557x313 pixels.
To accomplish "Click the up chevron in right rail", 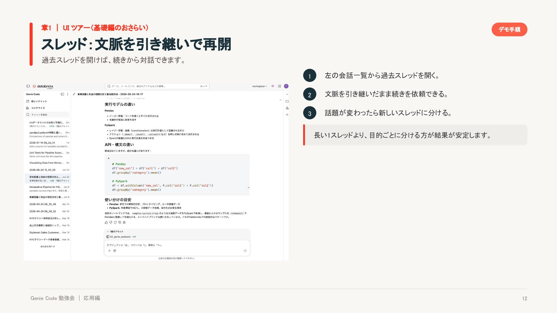I will (x=287, y=94).
